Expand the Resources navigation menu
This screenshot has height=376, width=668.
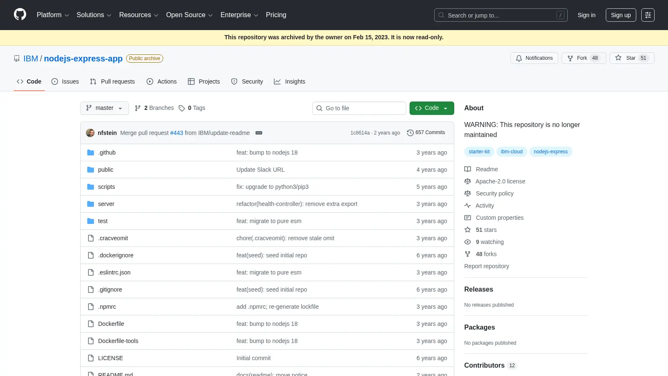click(139, 15)
